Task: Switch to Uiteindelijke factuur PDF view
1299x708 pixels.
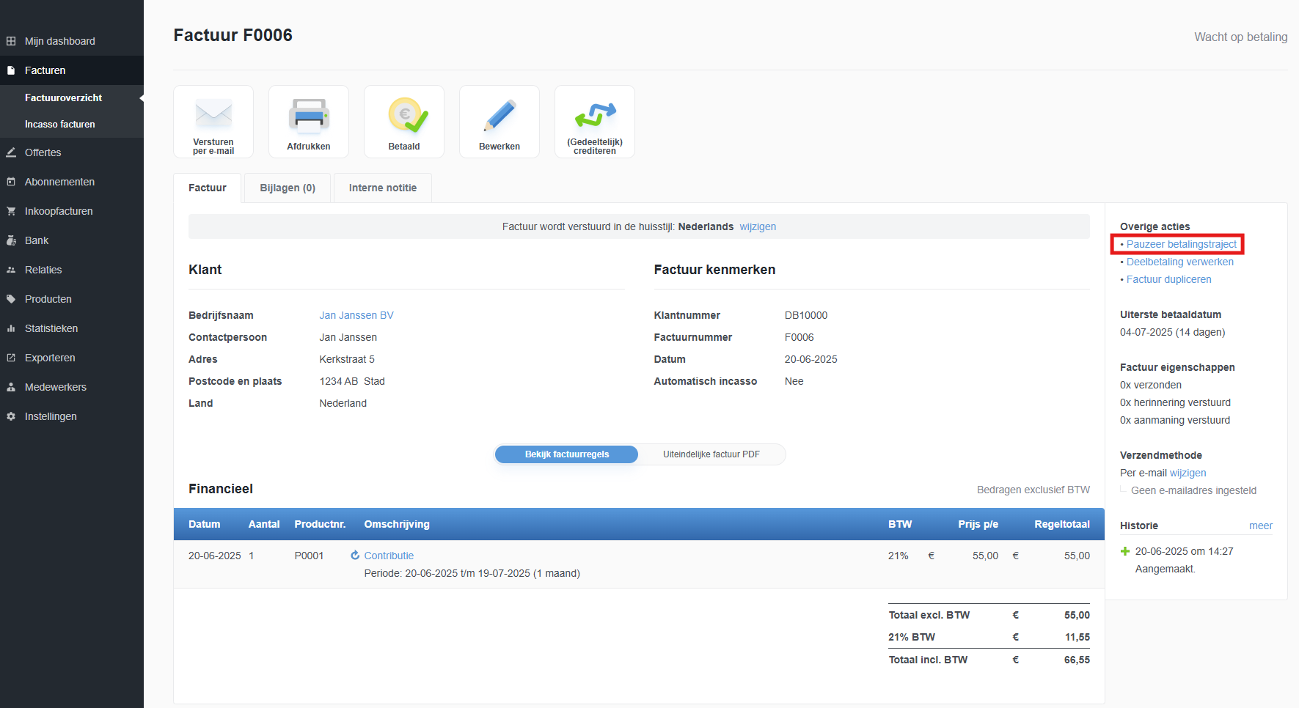Action: tap(711, 454)
